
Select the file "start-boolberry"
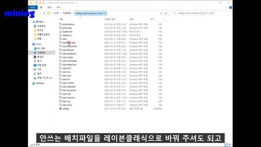[69, 53]
